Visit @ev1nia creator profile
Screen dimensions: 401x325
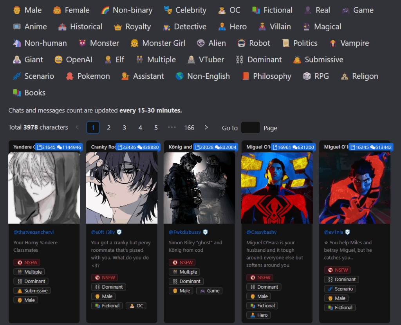(334, 232)
